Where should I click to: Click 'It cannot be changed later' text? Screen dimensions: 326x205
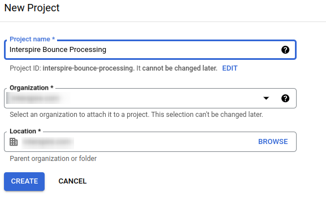click(177, 68)
